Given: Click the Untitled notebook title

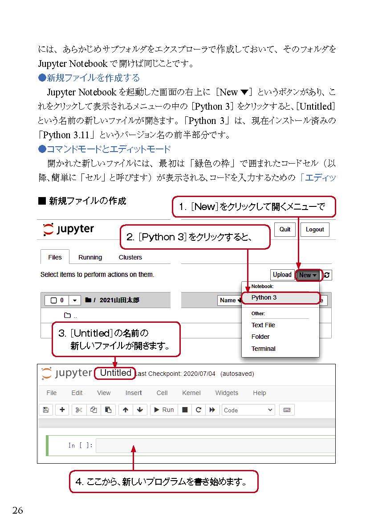Looking at the screenshot, I should pos(115,373).
